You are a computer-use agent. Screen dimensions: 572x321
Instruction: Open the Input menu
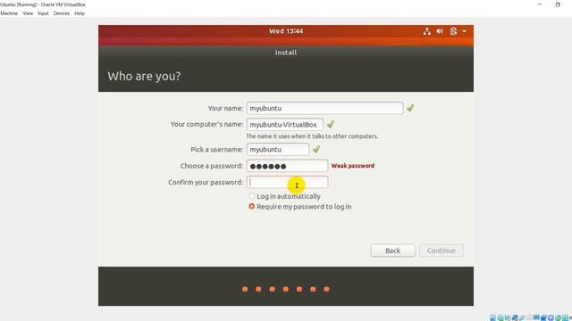(43, 13)
